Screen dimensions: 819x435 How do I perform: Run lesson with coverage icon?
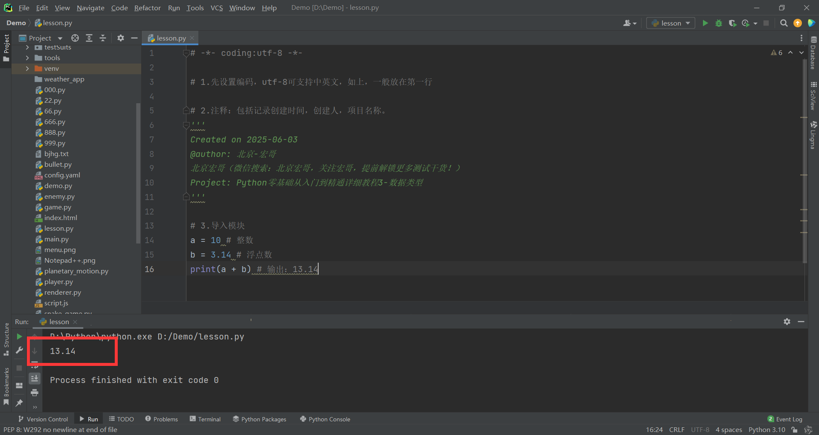(732, 23)
